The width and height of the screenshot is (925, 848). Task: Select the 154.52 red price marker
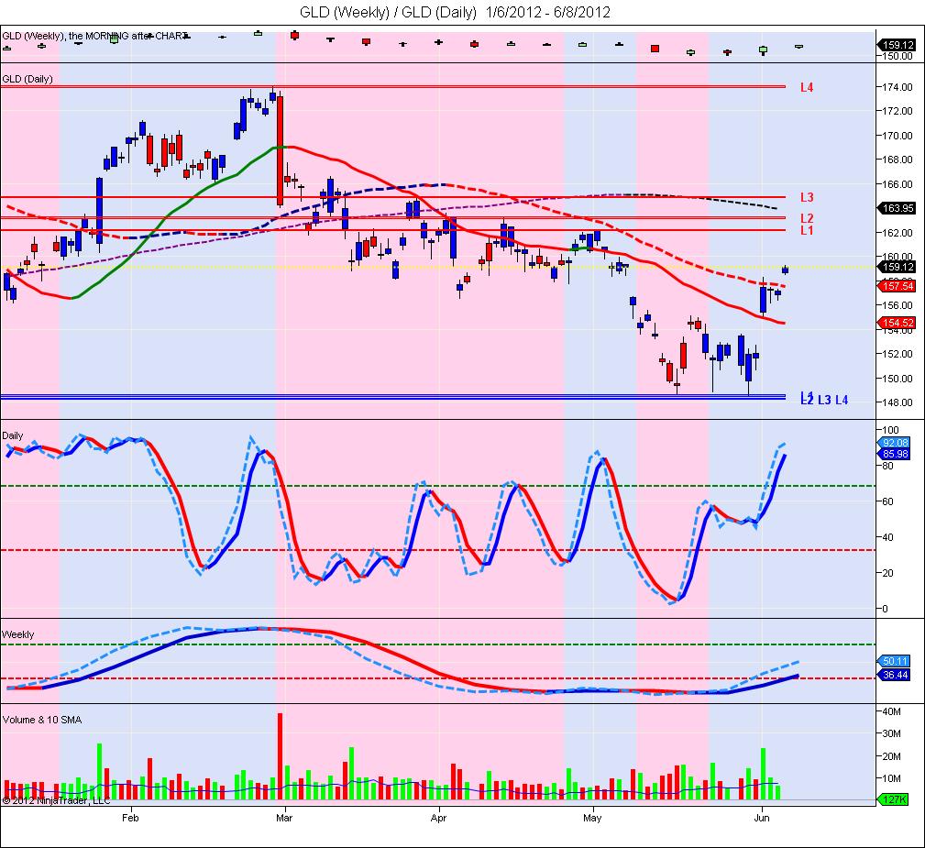coord(897,323)
